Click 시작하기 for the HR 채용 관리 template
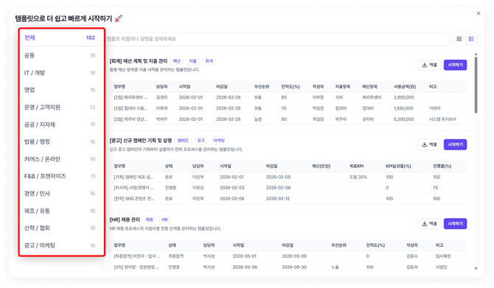 (x=455, y=224)
